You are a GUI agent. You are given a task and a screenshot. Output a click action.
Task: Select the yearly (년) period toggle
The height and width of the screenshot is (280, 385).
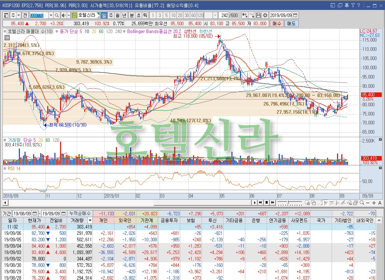click(x=124, y=16)
